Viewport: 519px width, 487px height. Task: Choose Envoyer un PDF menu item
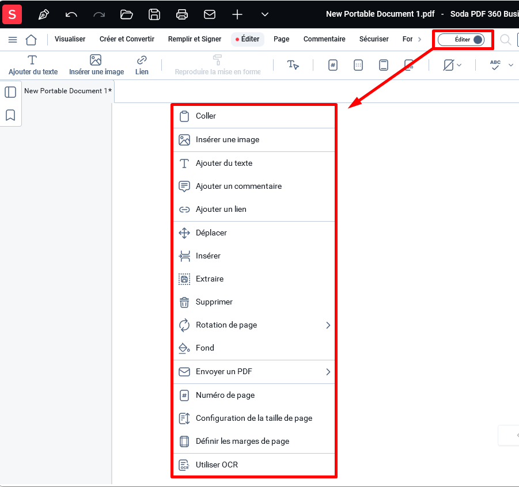click(254, 372)
